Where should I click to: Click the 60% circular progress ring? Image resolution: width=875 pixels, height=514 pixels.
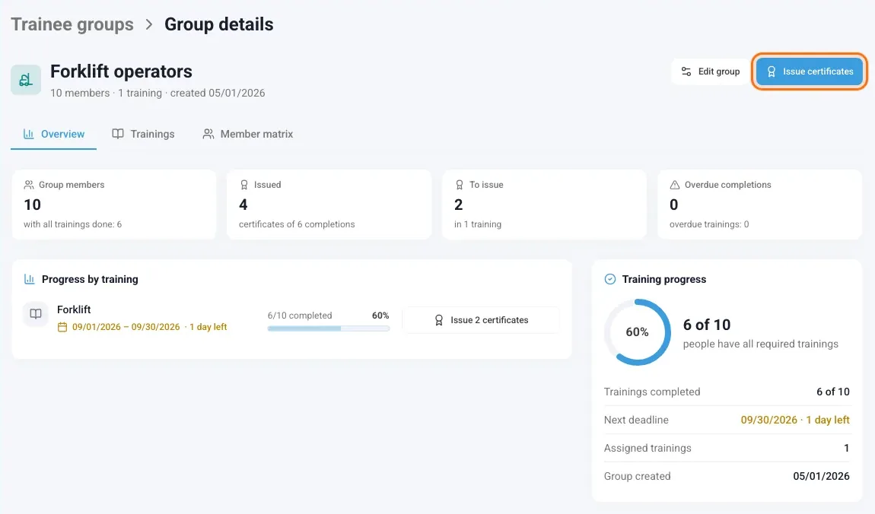tap(638, 332)
